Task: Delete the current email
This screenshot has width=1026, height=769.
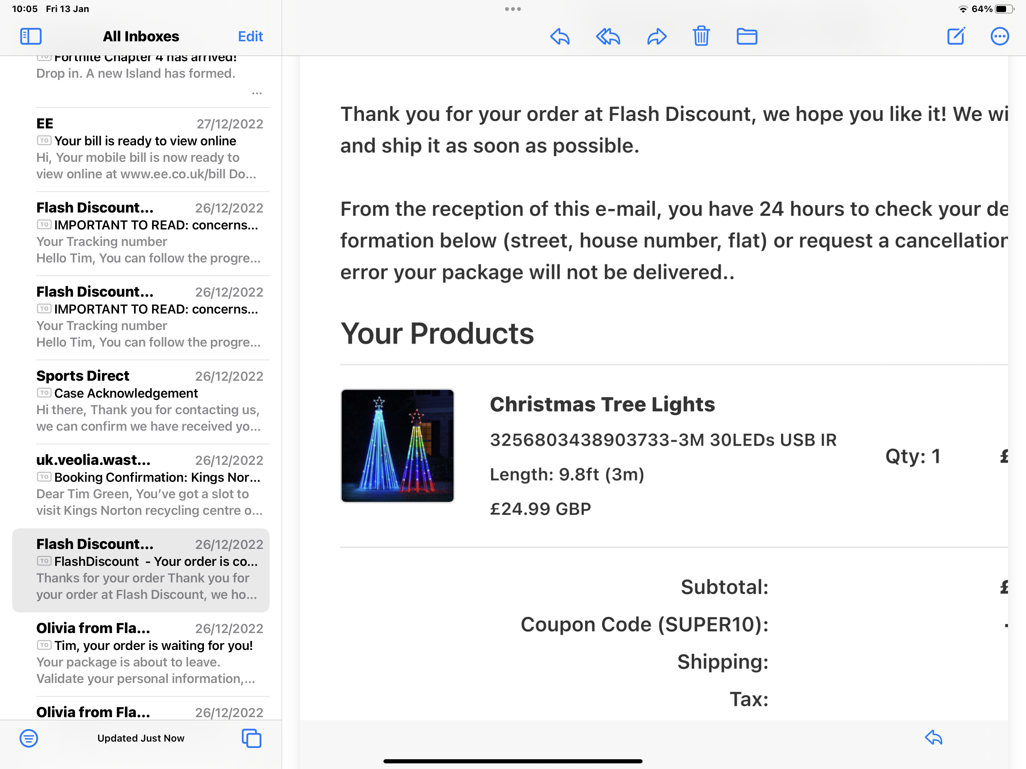Action: click(701, 36)
